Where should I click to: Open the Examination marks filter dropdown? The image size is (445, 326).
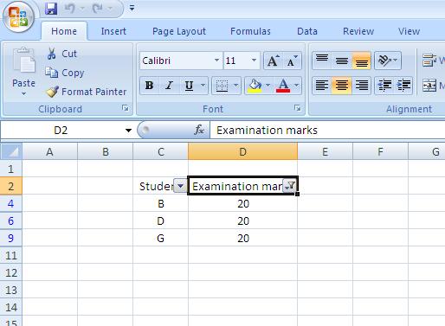point(290,186)
